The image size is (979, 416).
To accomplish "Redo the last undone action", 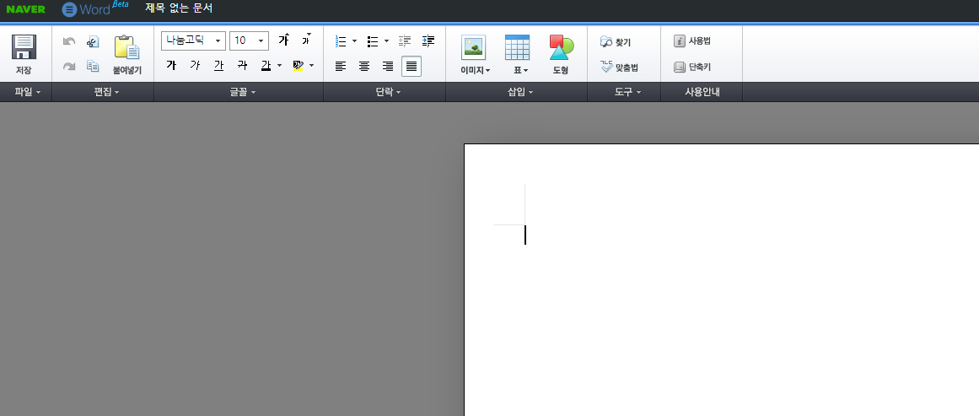I will 69,66.
